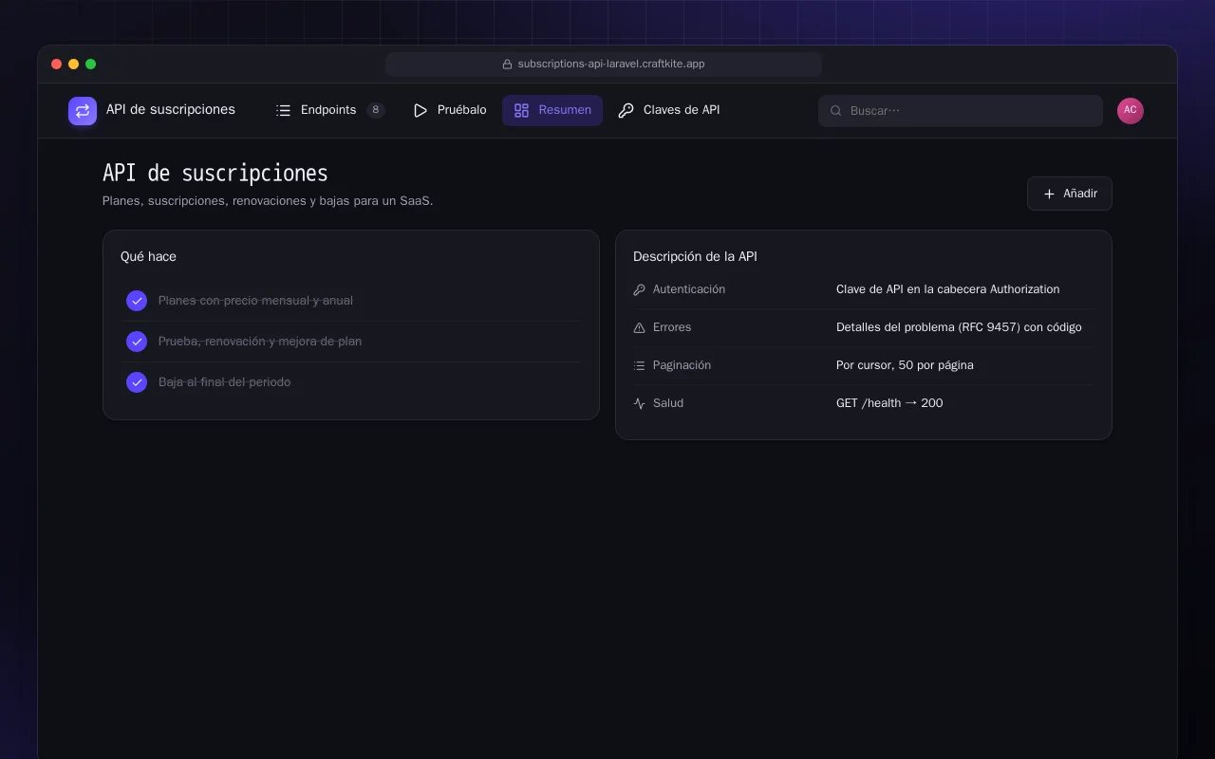Image resolution: width=1215 pixels, height=759 pixels.
Task: Click the Endpoints count badge showing 8
Action: click(376, 110)
